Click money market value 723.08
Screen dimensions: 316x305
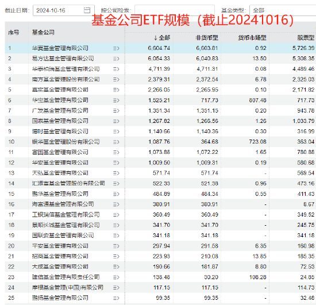[258, 142]
